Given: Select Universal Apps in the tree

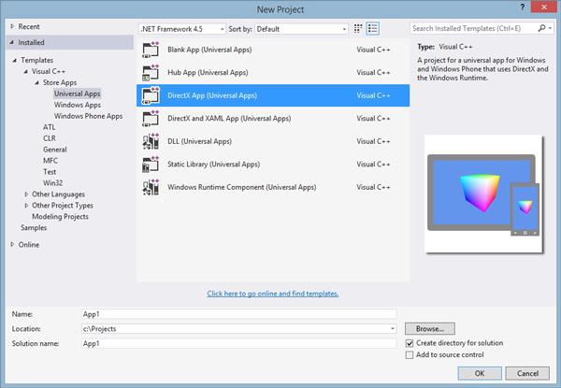Looking at the screenshot, I should pos(78,93).
